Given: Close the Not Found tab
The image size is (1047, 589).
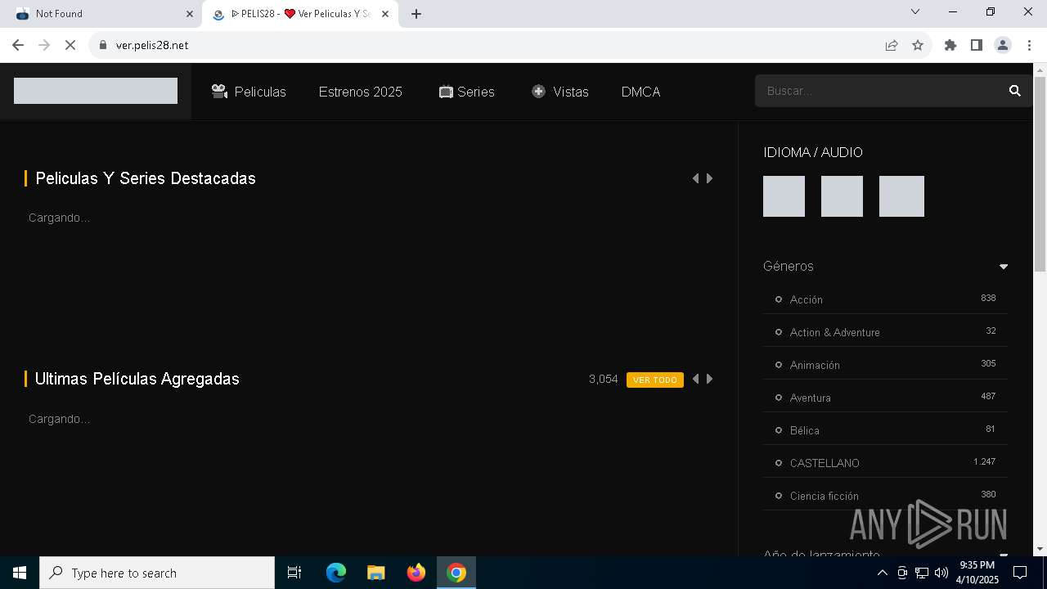Looking at the screenshot, I should [190, 14].
